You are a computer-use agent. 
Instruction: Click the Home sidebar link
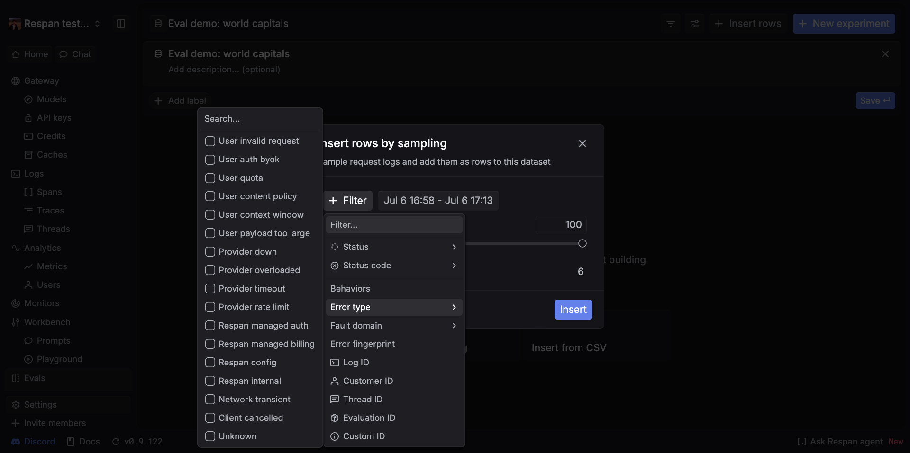pos(30,54)
